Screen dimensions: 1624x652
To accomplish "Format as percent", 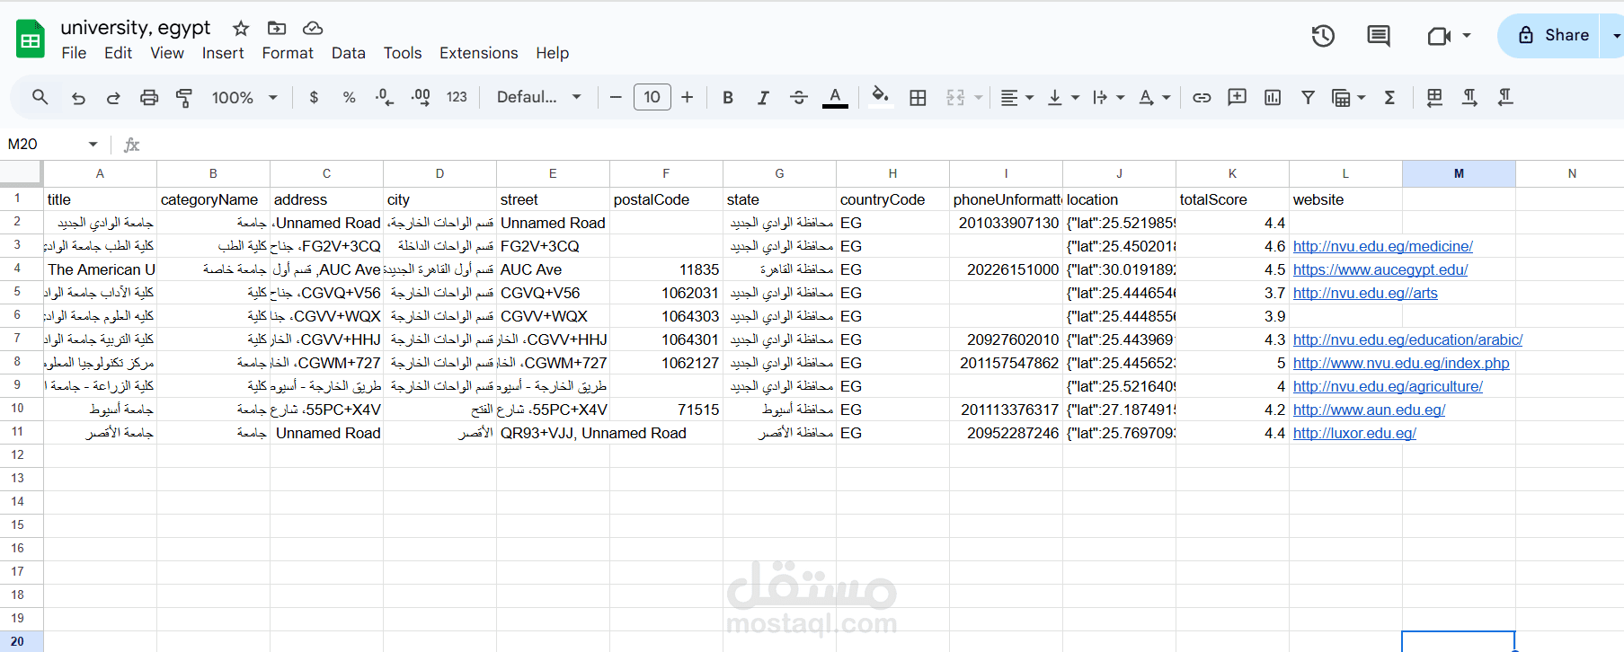I will pos(349,97).
